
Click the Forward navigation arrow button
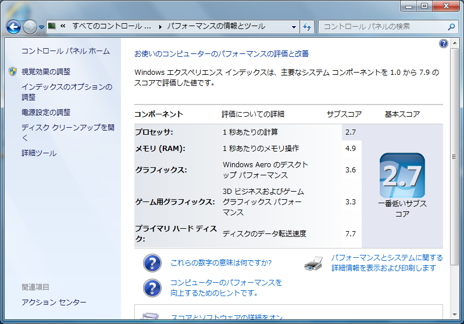coord(30,27)
